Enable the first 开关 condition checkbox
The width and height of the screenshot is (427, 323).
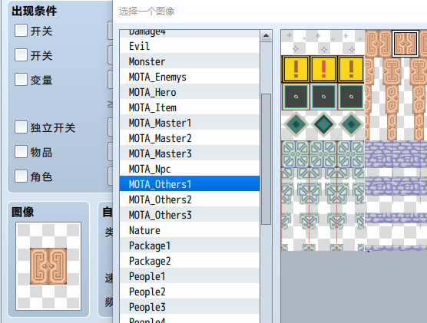tap(21, 30)
